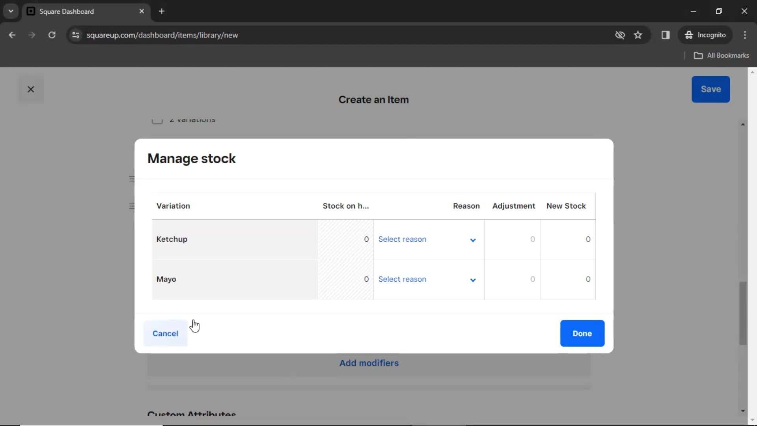Click the Stock on h... column header
The width and height of the screenshot is (757, 426).
(346, 206)
